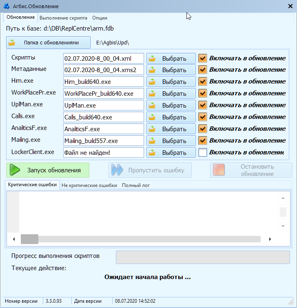Click the Mailing_build557.exe file field

[x=104, y=141]
